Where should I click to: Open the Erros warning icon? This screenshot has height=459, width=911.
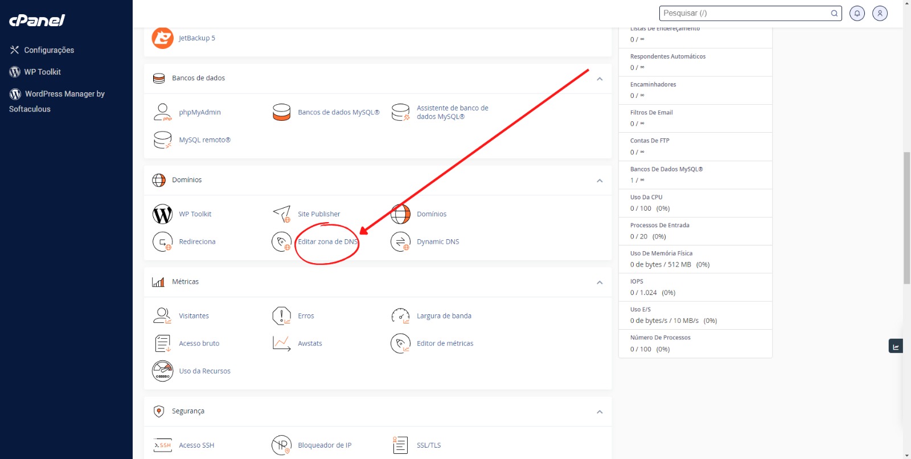pos(281,315)
